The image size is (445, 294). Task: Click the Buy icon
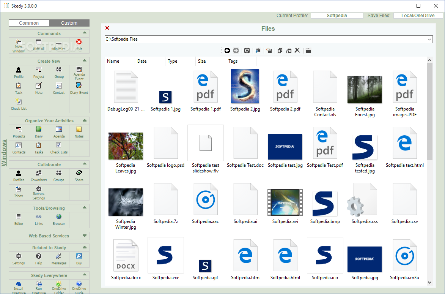pyautogui.click(x=79, y=260)
